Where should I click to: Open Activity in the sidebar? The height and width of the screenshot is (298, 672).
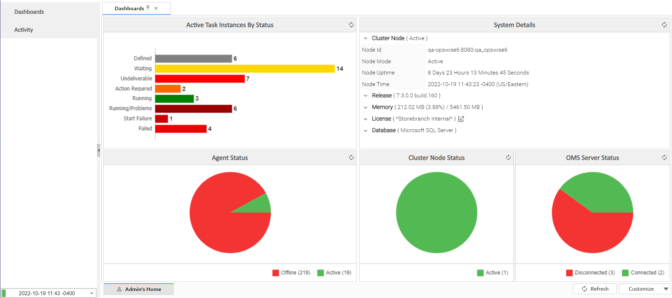(24, 30)
